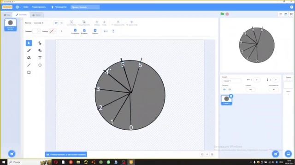Open the Tutorials menu item
295x165 pixels.
click(59, 7)
